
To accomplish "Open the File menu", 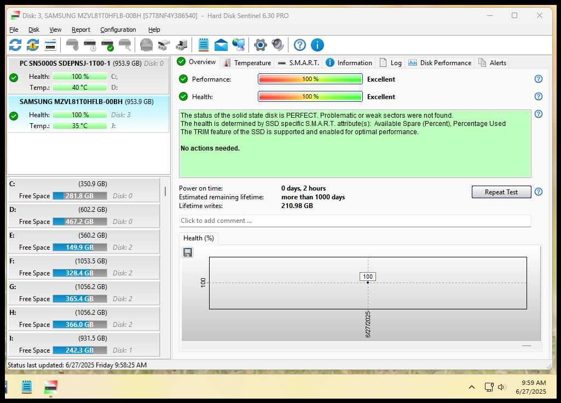I will [14, 30].
